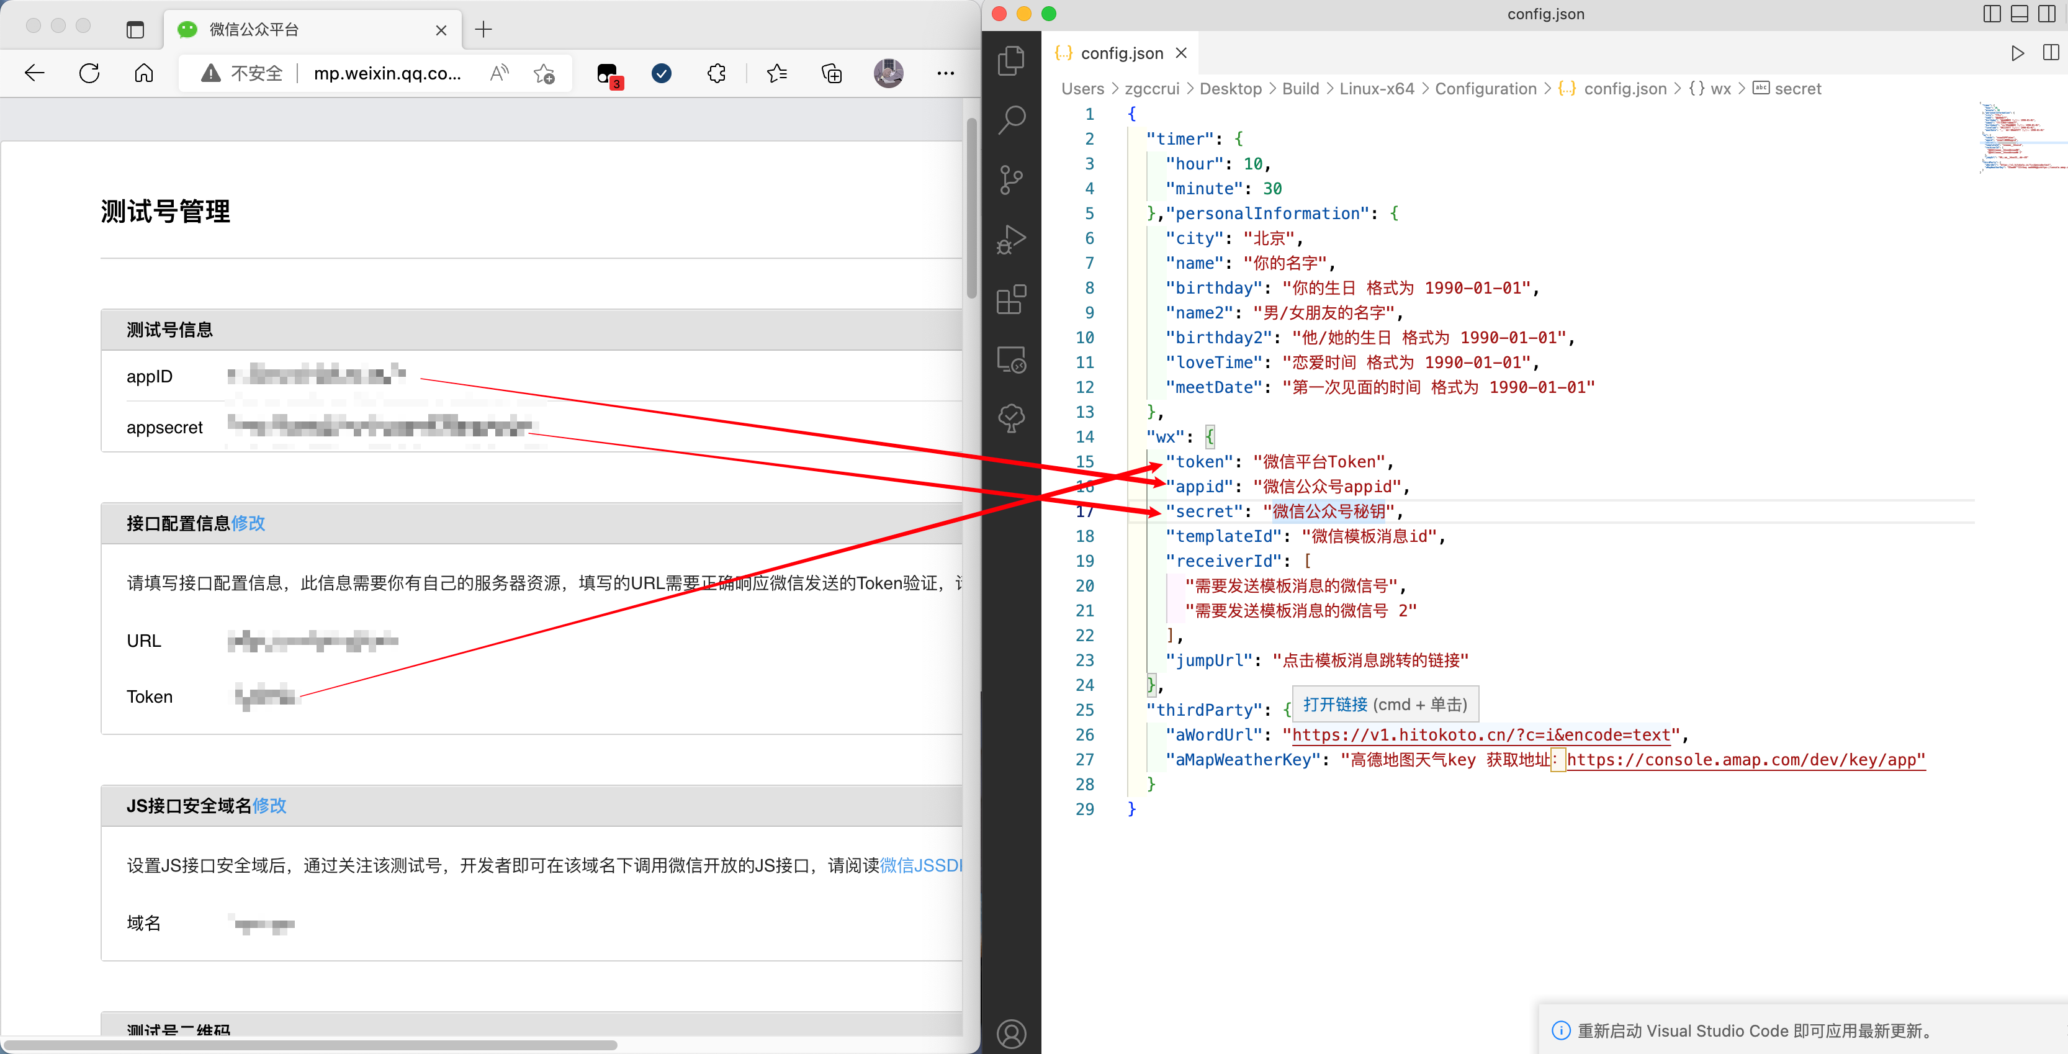This screenshot has width=2068, height=1054.
Task: Close the config.json editor tab
Action: point(1181,53)
